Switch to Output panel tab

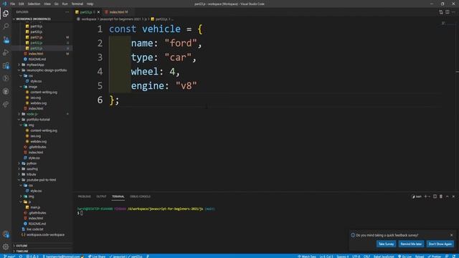click(101, 196)
